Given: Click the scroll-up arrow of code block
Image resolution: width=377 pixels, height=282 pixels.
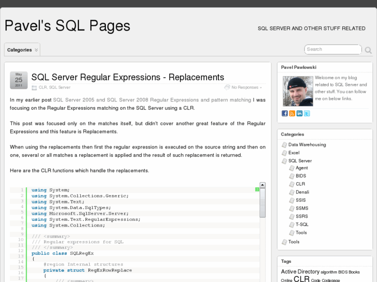Looking at the screenshot, I should pos(262,185).
